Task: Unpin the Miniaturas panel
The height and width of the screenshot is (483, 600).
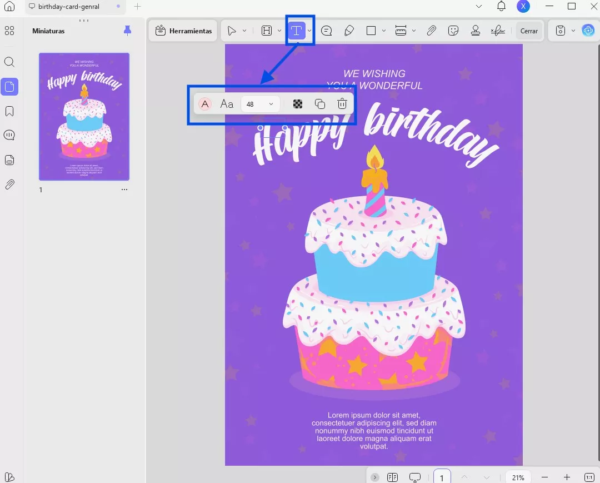Action: tap(127, 31)
